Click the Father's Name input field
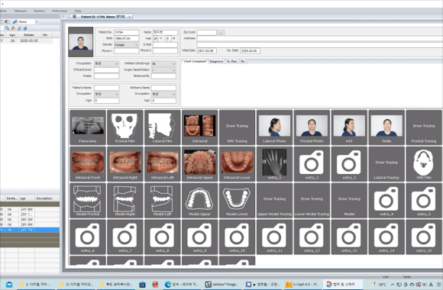The width and height of the screenshot is (443, 290). 106,88
